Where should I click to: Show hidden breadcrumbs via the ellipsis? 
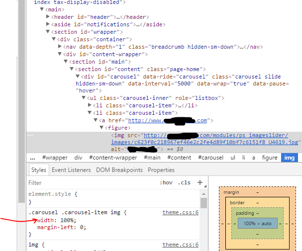pos(32,158)
